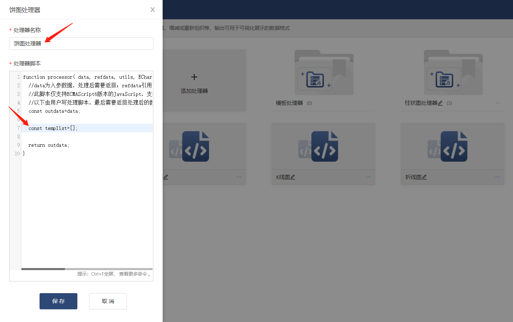Click the 折线图 card title

[413, 177]
